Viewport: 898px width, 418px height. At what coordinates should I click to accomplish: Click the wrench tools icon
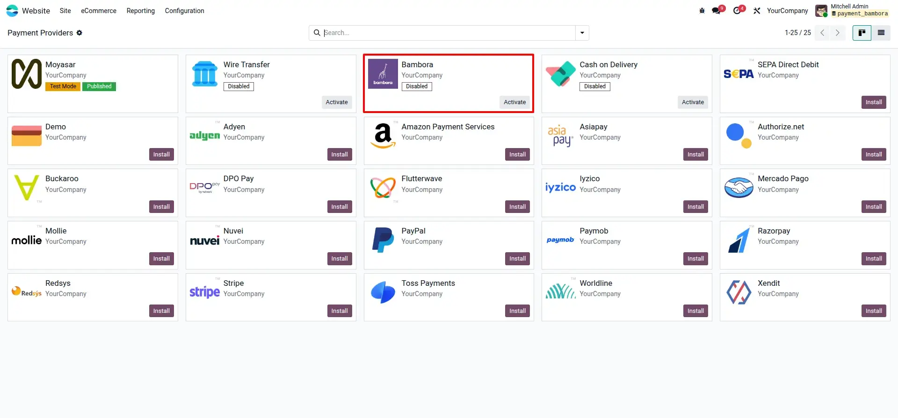pos(757,11)
